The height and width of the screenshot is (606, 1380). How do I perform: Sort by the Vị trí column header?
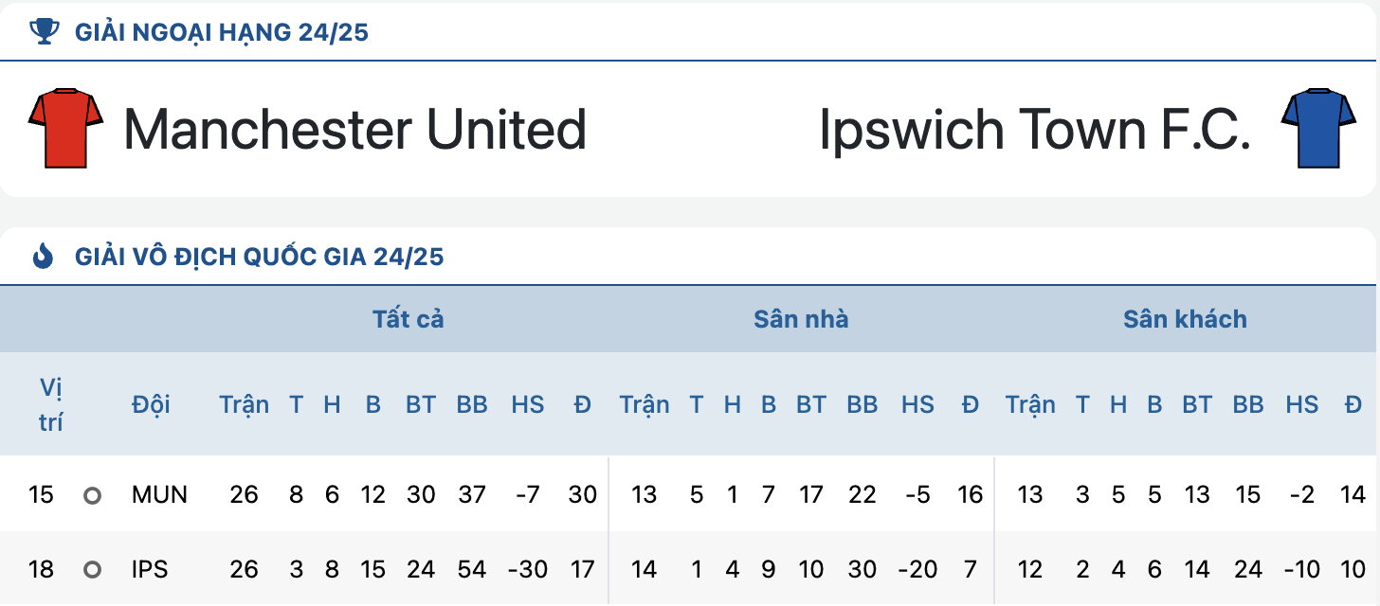[x=51, y=405]
